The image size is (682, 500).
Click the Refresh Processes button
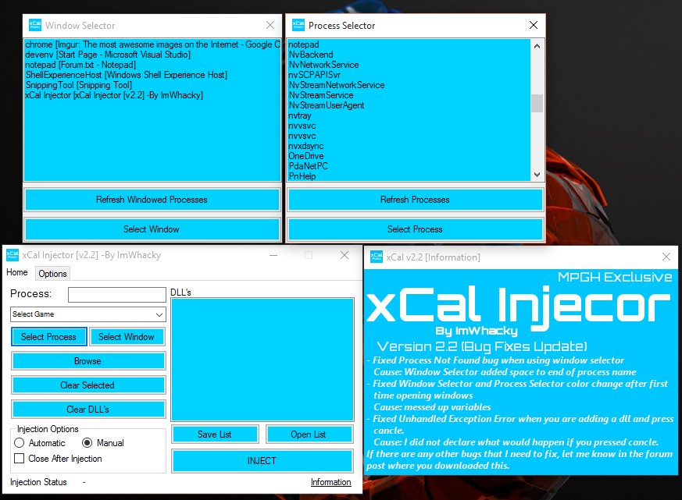click(415, 200)
